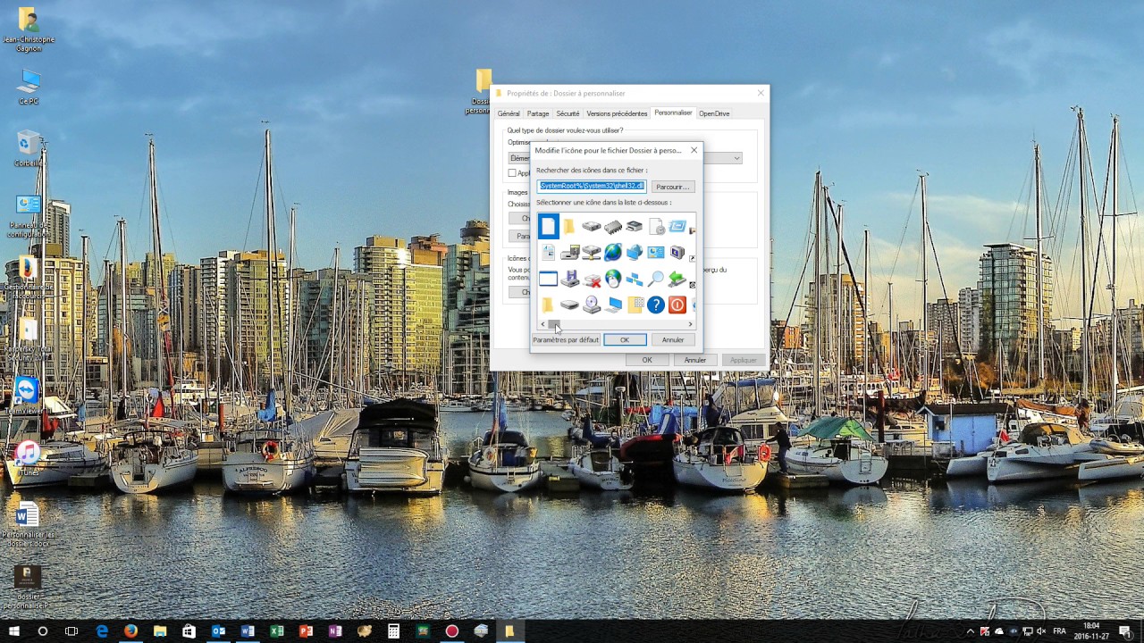Choose the printer icon in the list
Image resolution: width=1144 pixels, height=643 pixels.
635,226
